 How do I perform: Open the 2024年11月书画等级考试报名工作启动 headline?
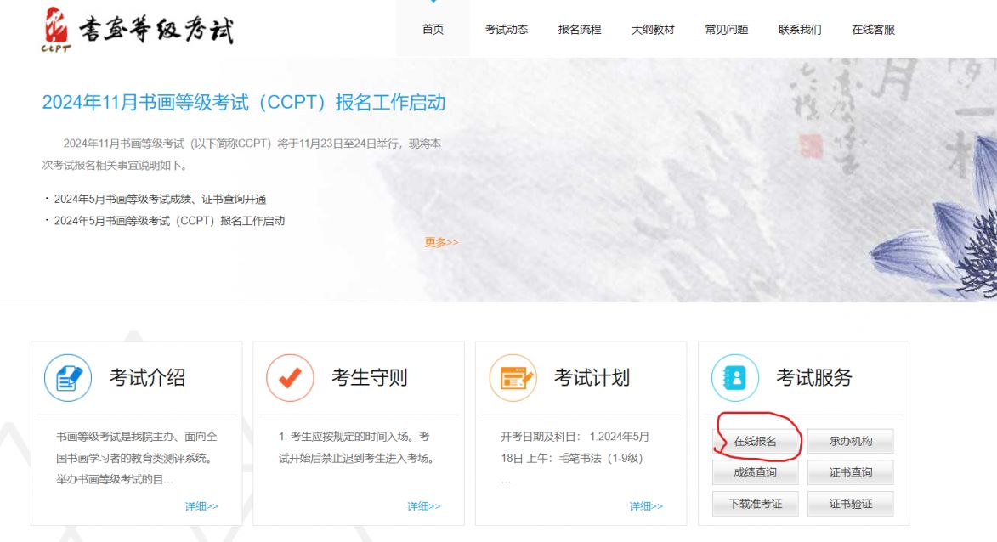(244, 102)
